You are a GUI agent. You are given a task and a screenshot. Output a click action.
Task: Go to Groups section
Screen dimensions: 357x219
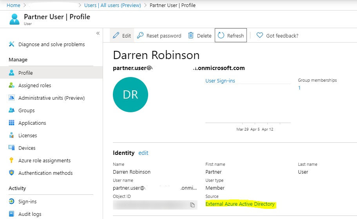tap(26, 110)
